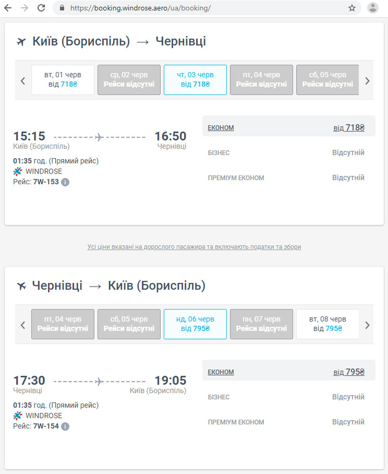Screen dimensions: 388x474
Task: Choose return ЕКОНОМ fare від 795₴
Action: (x=349, y=372)
